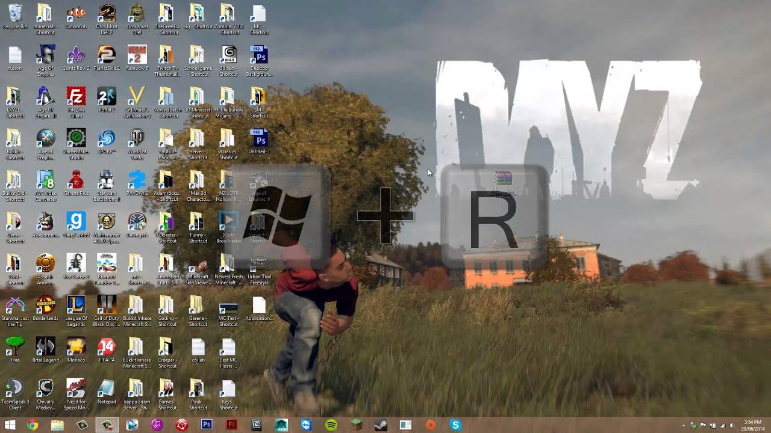Image resolution: width=771 pixels, height=433 pixels.
Task: Open Google Chrome from the taskbar
Action: (33, 425)
